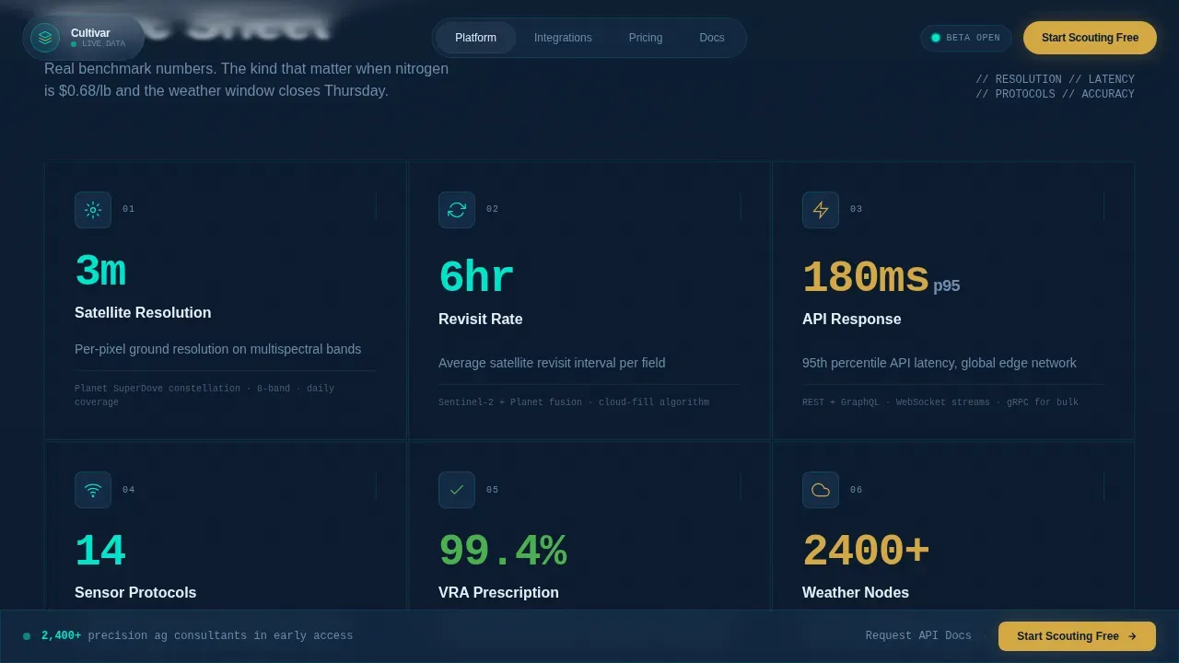Viewport: 1179px width, 663px height.
Task: Select the PROTOCOLS // ACCURACY comment text
Action: (x=1056, y=94)
